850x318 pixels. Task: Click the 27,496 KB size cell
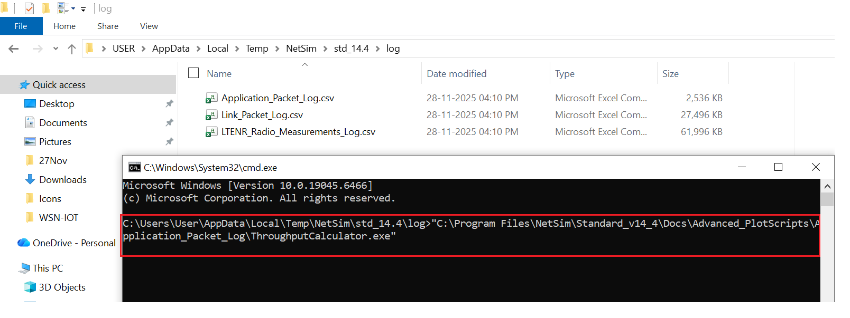click(x=701, y=115)
